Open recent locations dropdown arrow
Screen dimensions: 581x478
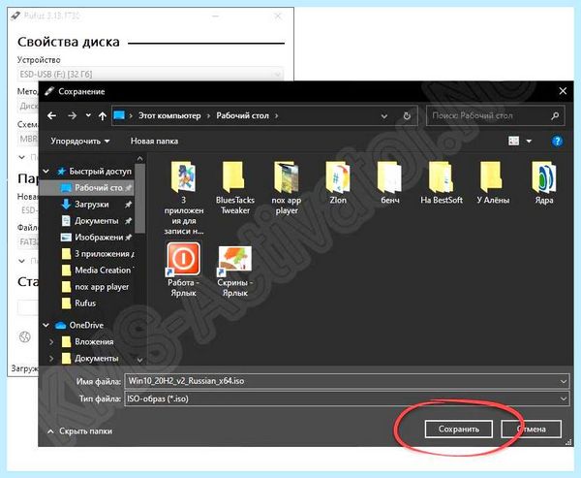tap(88, 115)
